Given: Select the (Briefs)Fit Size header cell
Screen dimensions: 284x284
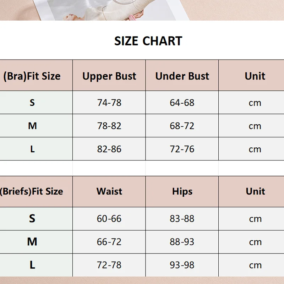Looking at the screenshot, I should pyautogui.click(x=32, y=191).
